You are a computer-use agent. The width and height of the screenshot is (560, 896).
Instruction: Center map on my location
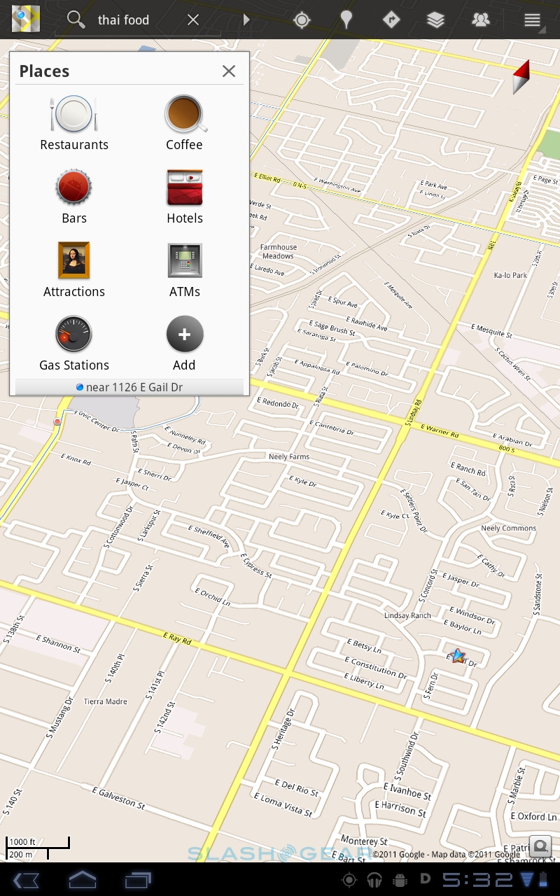[x=302, y=20]
